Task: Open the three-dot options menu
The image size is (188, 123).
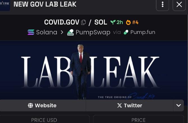Action: [x=162, y=5]
